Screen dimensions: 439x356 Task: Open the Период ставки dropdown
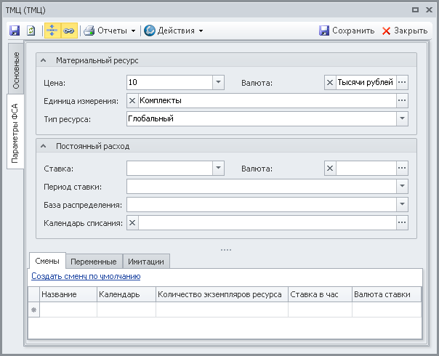[402, 186]
